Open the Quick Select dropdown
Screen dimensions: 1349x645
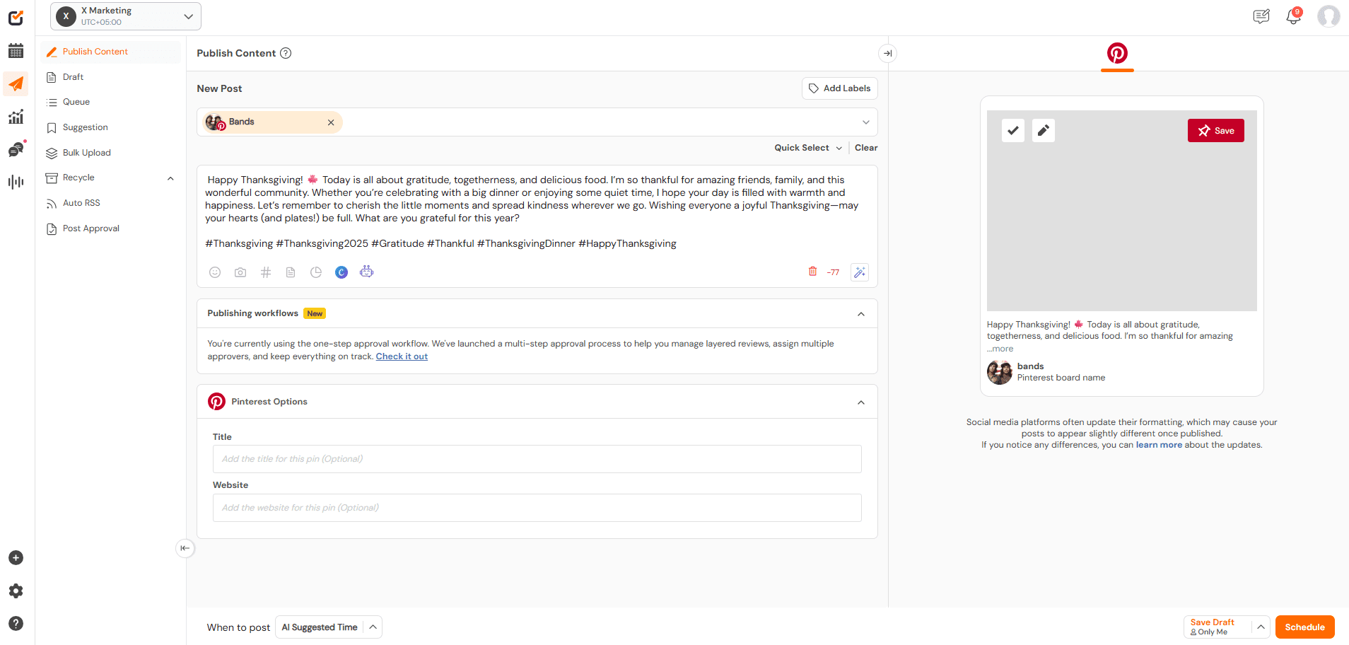(807, 147)
